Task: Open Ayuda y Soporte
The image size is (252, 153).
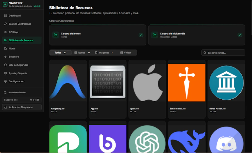Action: 22,73
